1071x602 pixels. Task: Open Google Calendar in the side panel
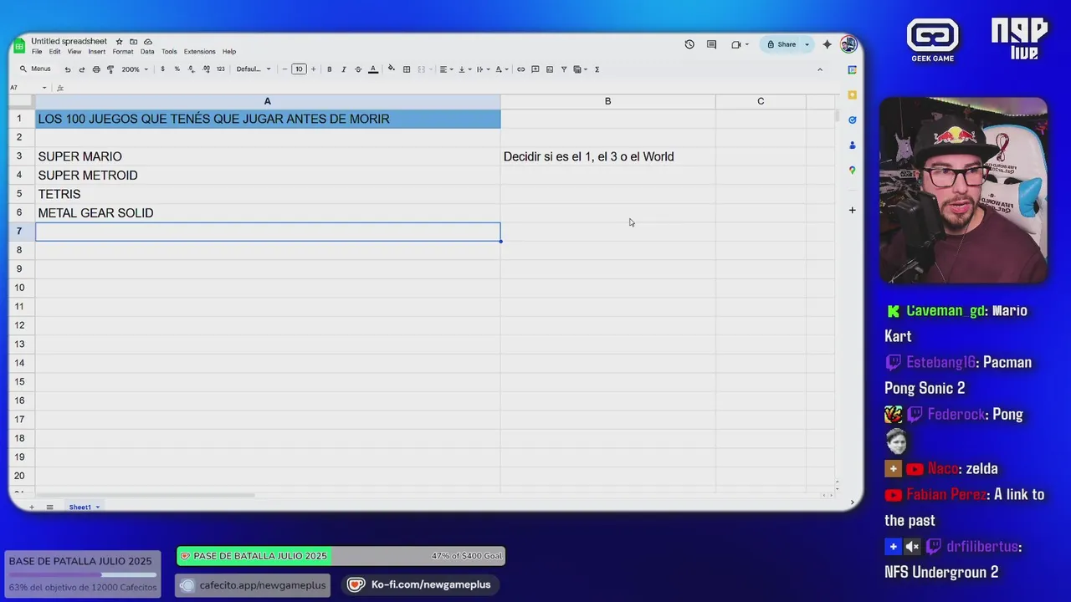point(852,69)
